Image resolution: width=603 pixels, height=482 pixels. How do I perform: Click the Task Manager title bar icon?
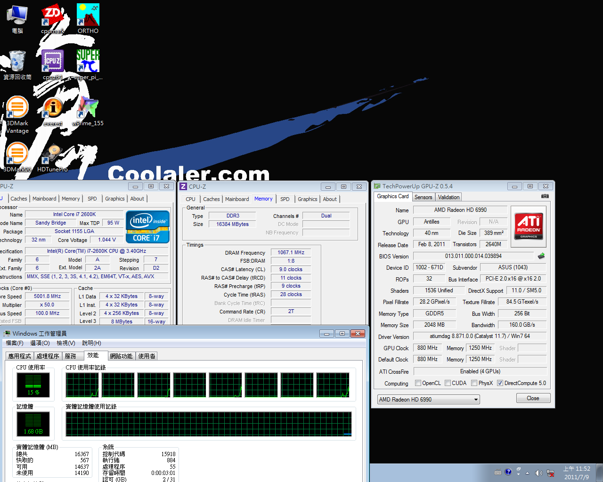click(x=7, y=334)
